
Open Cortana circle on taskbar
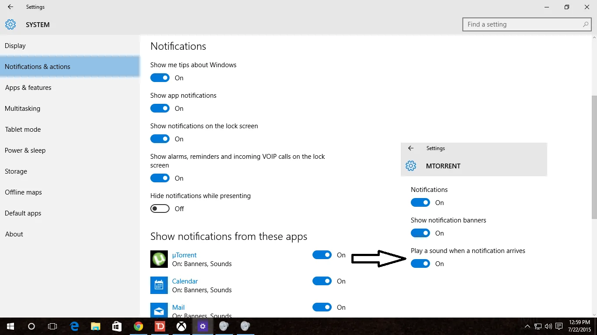point(31,326)
